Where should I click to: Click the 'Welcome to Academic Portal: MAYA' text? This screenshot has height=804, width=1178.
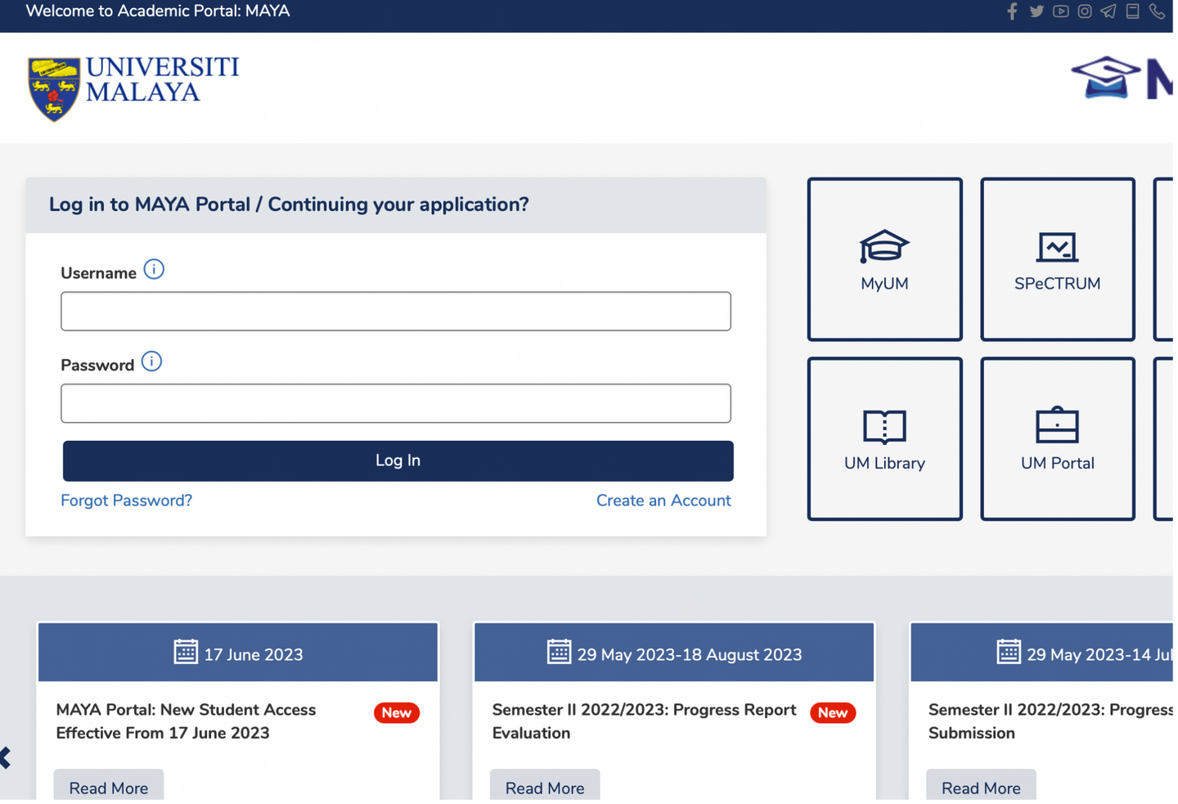point(158,11)
